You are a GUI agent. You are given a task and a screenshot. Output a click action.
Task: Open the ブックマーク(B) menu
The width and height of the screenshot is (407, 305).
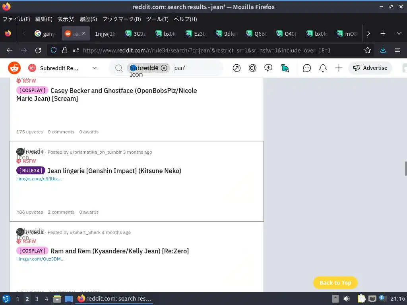[x=122, y=19]
